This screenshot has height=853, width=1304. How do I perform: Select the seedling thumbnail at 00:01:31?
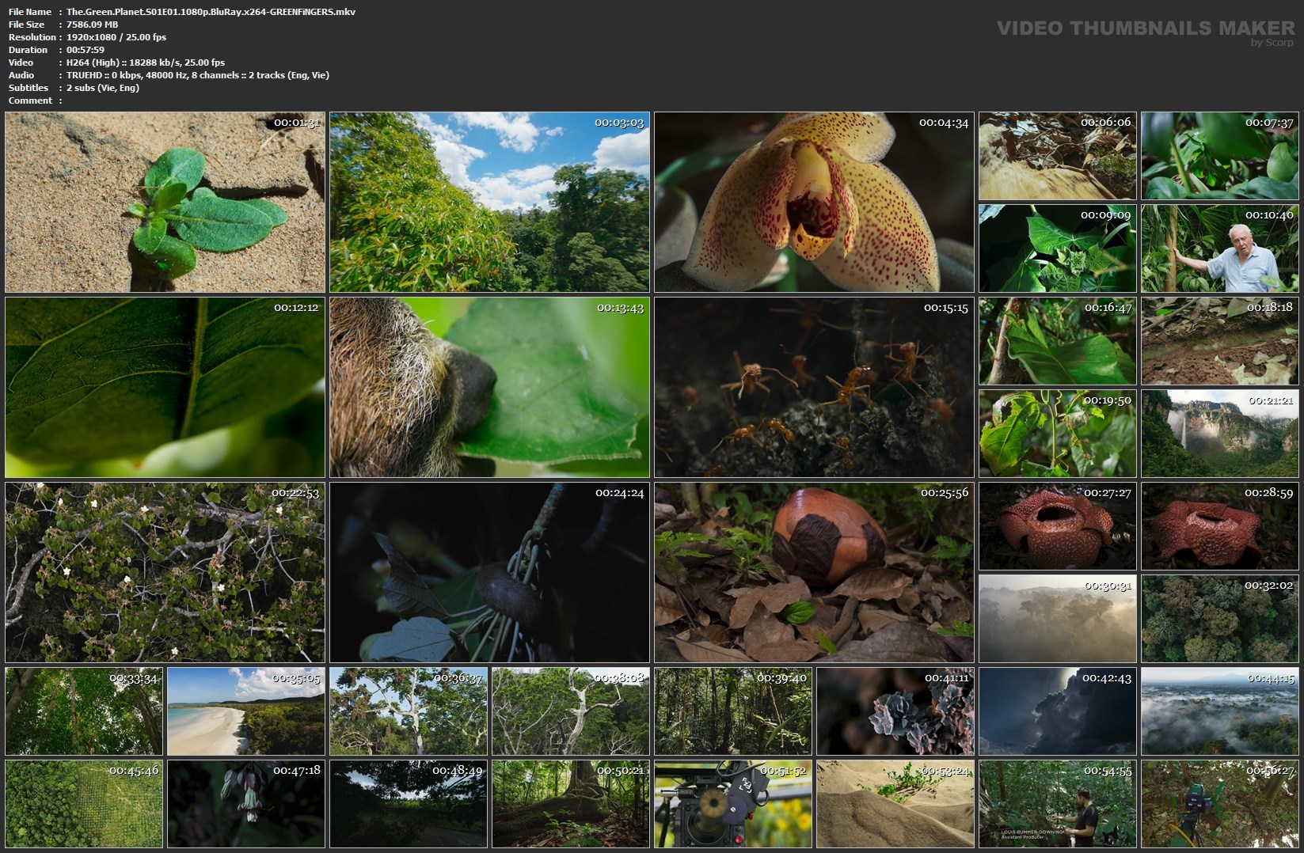165,202
